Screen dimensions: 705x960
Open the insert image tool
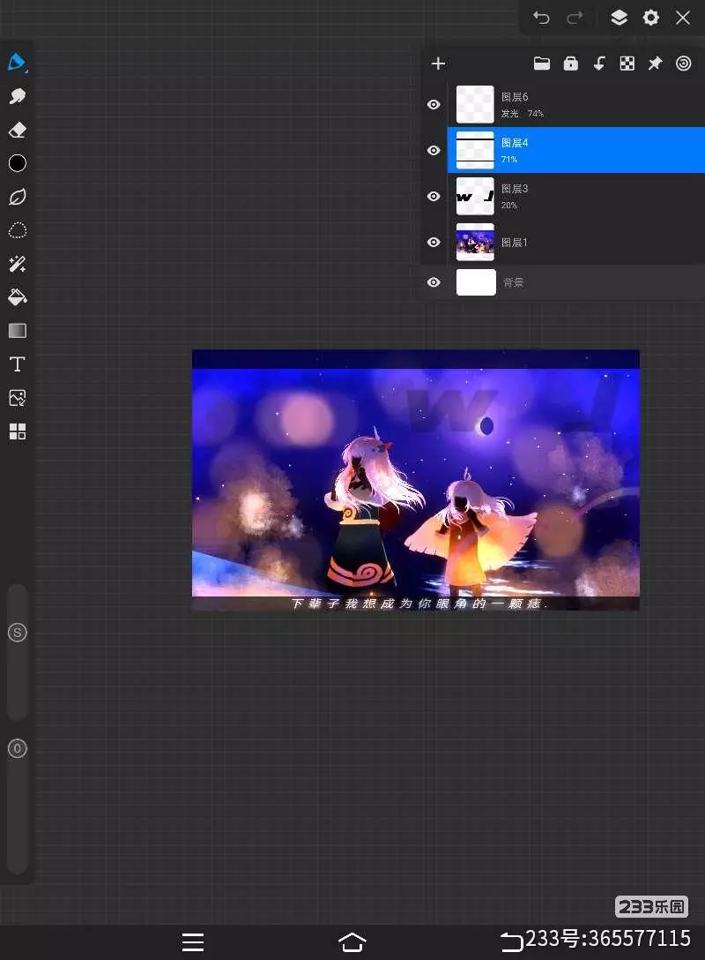17,398
